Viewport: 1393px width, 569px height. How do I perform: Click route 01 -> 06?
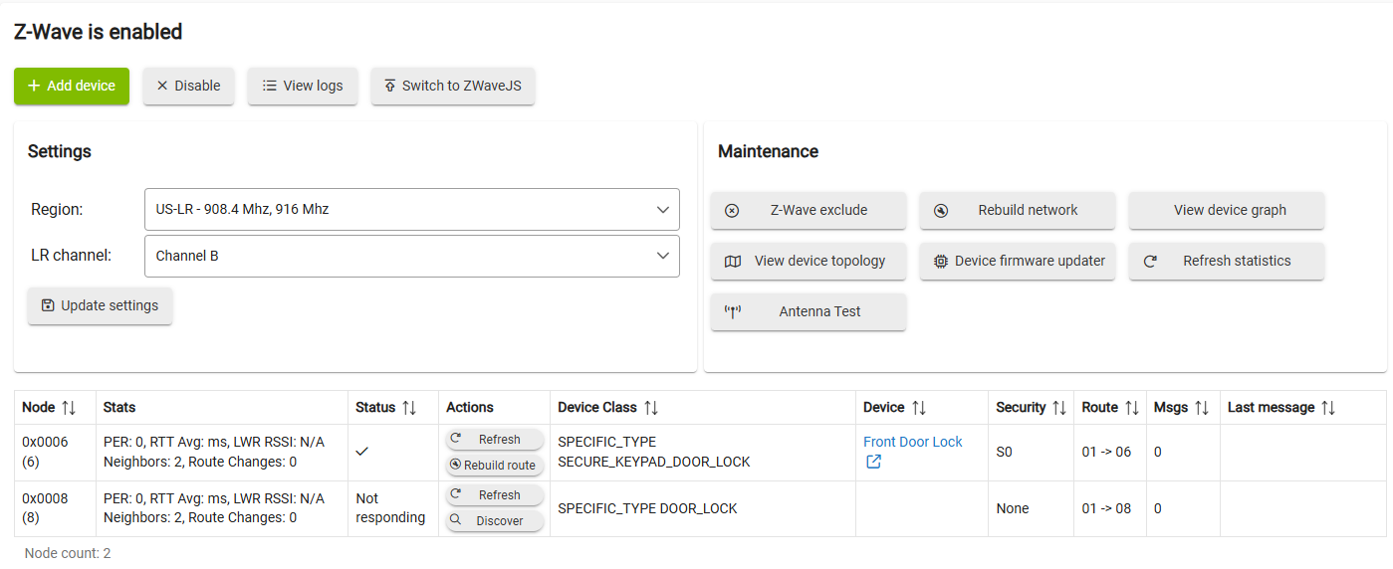point(1107,452)
